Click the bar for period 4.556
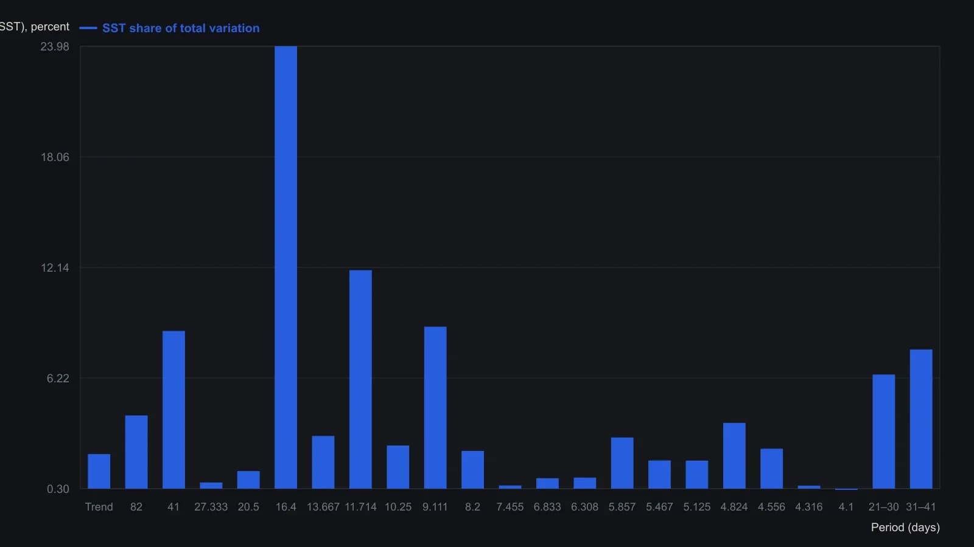This screenshot has height=547, width=974. pyautogui.click(x=771, y=469)
